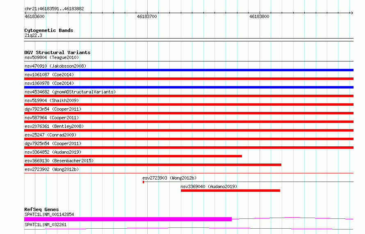The width and height of the screenshot is (365, 234).
Task: Click the DGV Structural Variants track title
Action: click(57, 52)
